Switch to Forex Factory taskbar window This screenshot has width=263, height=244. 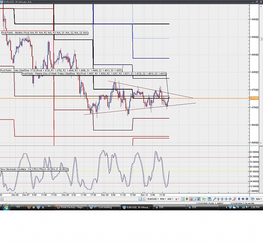pos(71,207)
